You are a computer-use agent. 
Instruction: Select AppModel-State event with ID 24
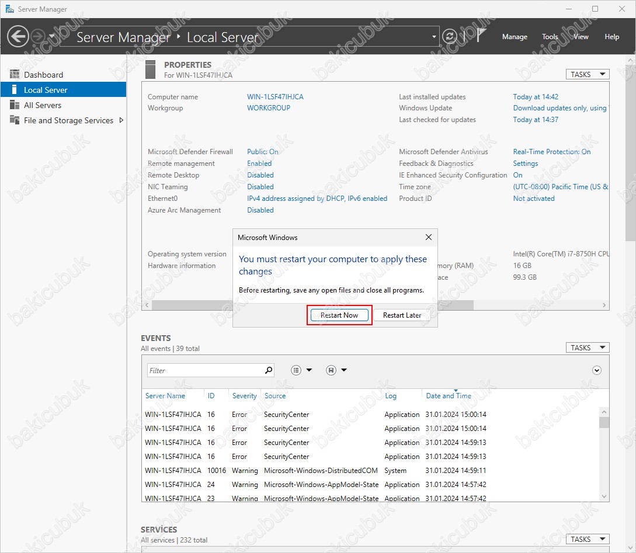tap(371, 485)
